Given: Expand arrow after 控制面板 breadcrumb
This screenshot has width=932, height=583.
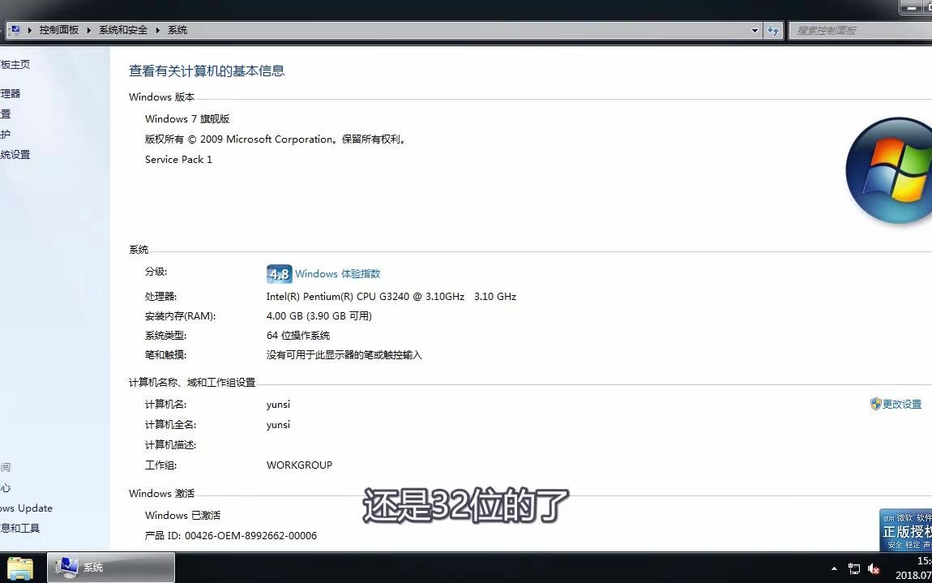Looking at the screenshot, I should [89, 30].
